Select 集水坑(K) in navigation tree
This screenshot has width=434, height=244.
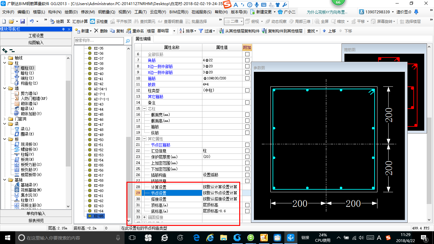[26, 195]
